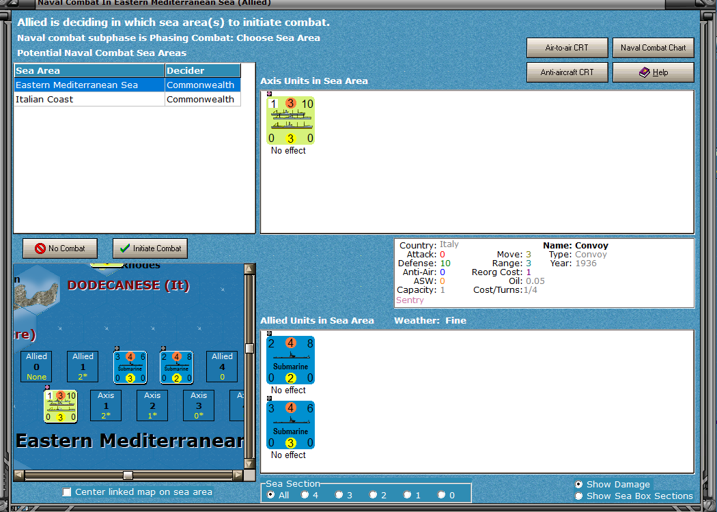This screenshot has width=717, height=512.
Task: Select sea section 4 radio button
Action: tap(305, 495)
